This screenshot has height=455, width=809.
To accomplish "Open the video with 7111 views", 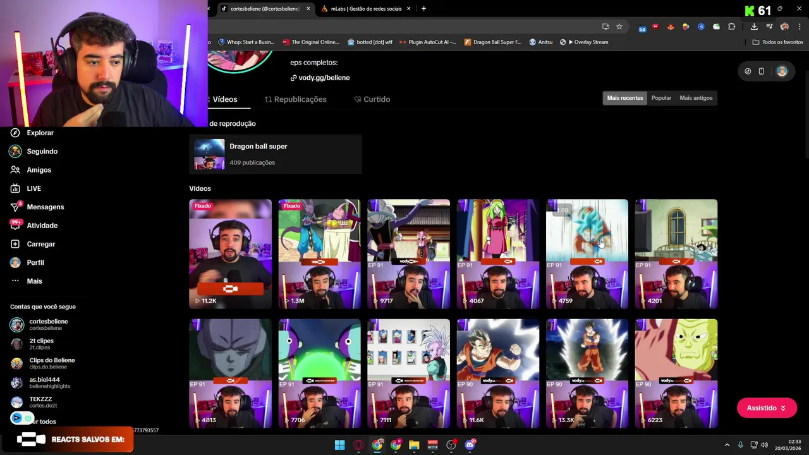I will pyautogui.click(x=409, y=373).
